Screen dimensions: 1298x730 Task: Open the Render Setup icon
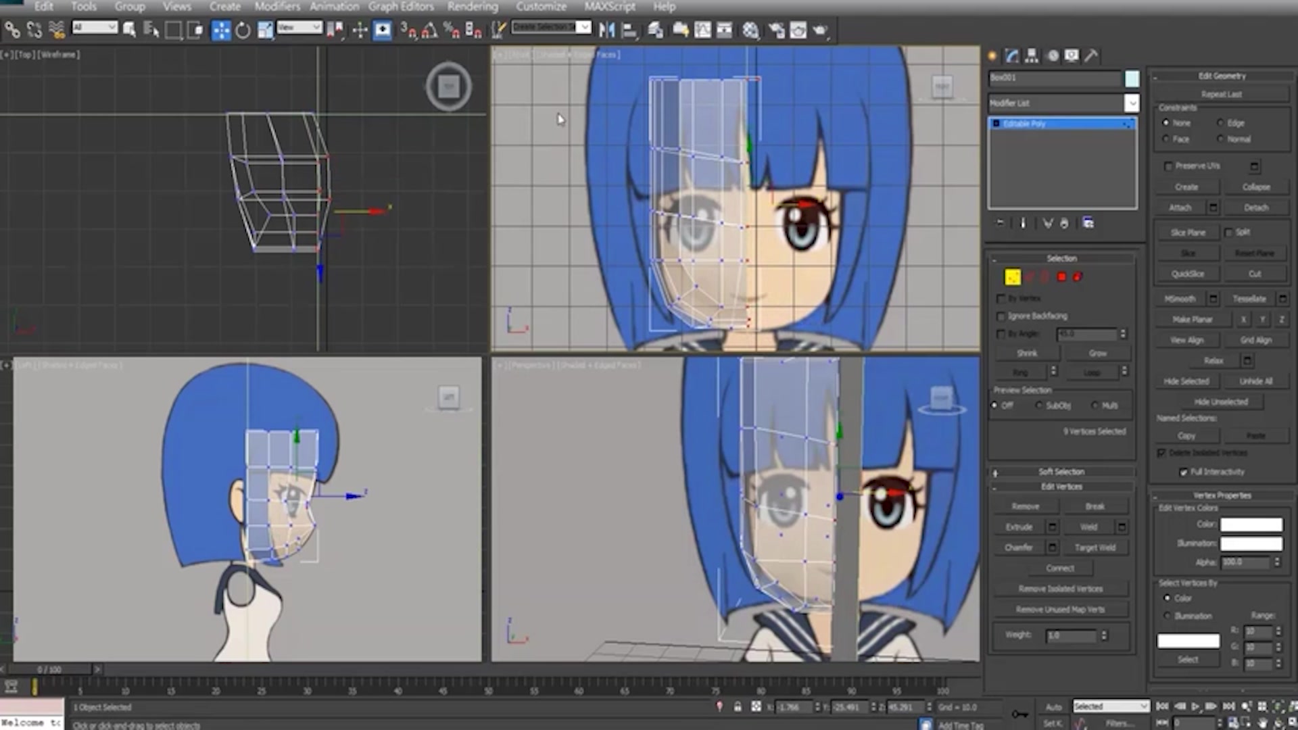click(777, 30)
